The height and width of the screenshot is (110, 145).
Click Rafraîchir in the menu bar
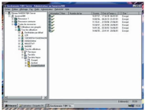(x=59, y=9)
